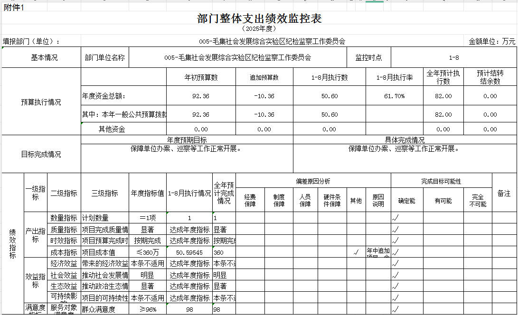Click the title cell 部门整体支出绩效监控表
518x315 pixels.
[259, 19]
